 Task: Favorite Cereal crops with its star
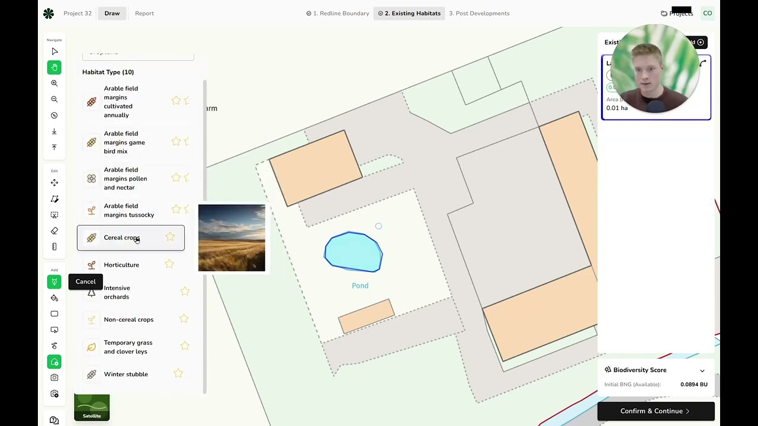[x=170, y=237]
